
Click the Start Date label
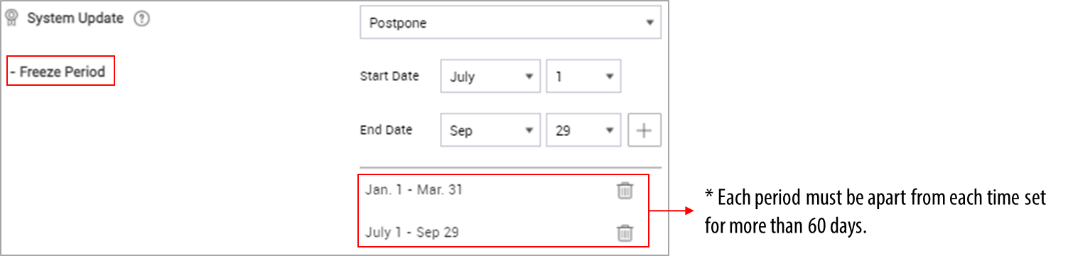pos(389,77)
